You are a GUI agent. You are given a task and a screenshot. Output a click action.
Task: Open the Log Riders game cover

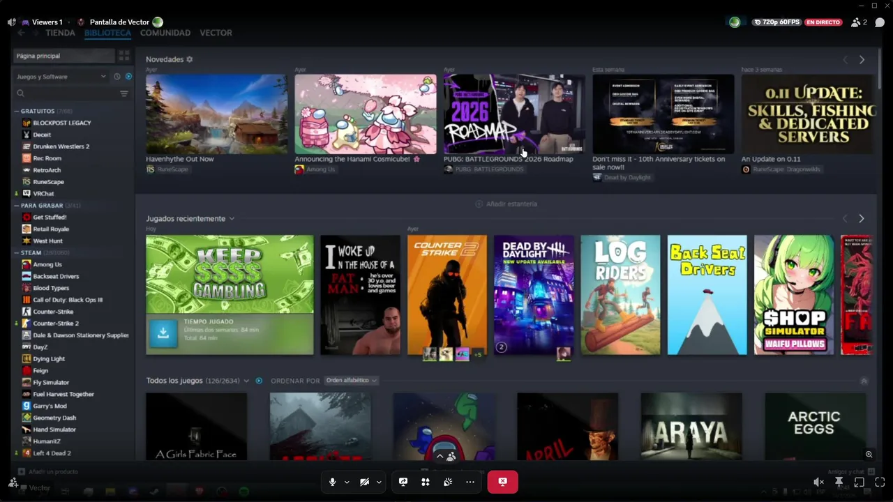click(620, 295)
